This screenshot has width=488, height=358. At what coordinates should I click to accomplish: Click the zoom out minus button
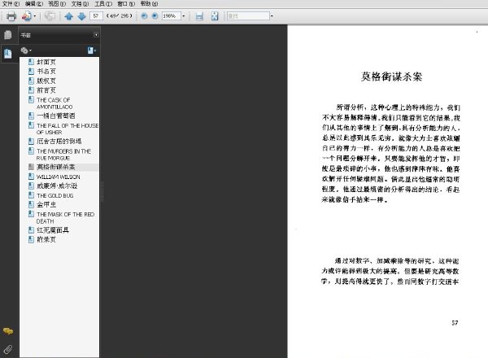[144, 16]
